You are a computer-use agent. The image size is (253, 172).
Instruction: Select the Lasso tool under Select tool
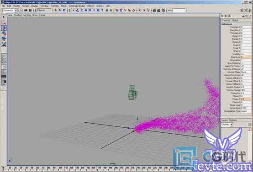click(4, 22)
